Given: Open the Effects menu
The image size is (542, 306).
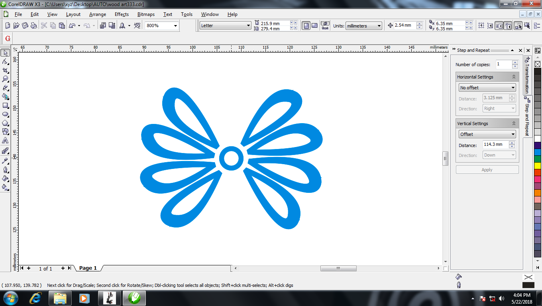Looking at the screenshot, I should (122, 14).
